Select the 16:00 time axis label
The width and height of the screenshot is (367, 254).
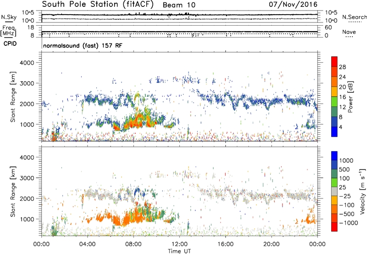click(x=225, y=244)
